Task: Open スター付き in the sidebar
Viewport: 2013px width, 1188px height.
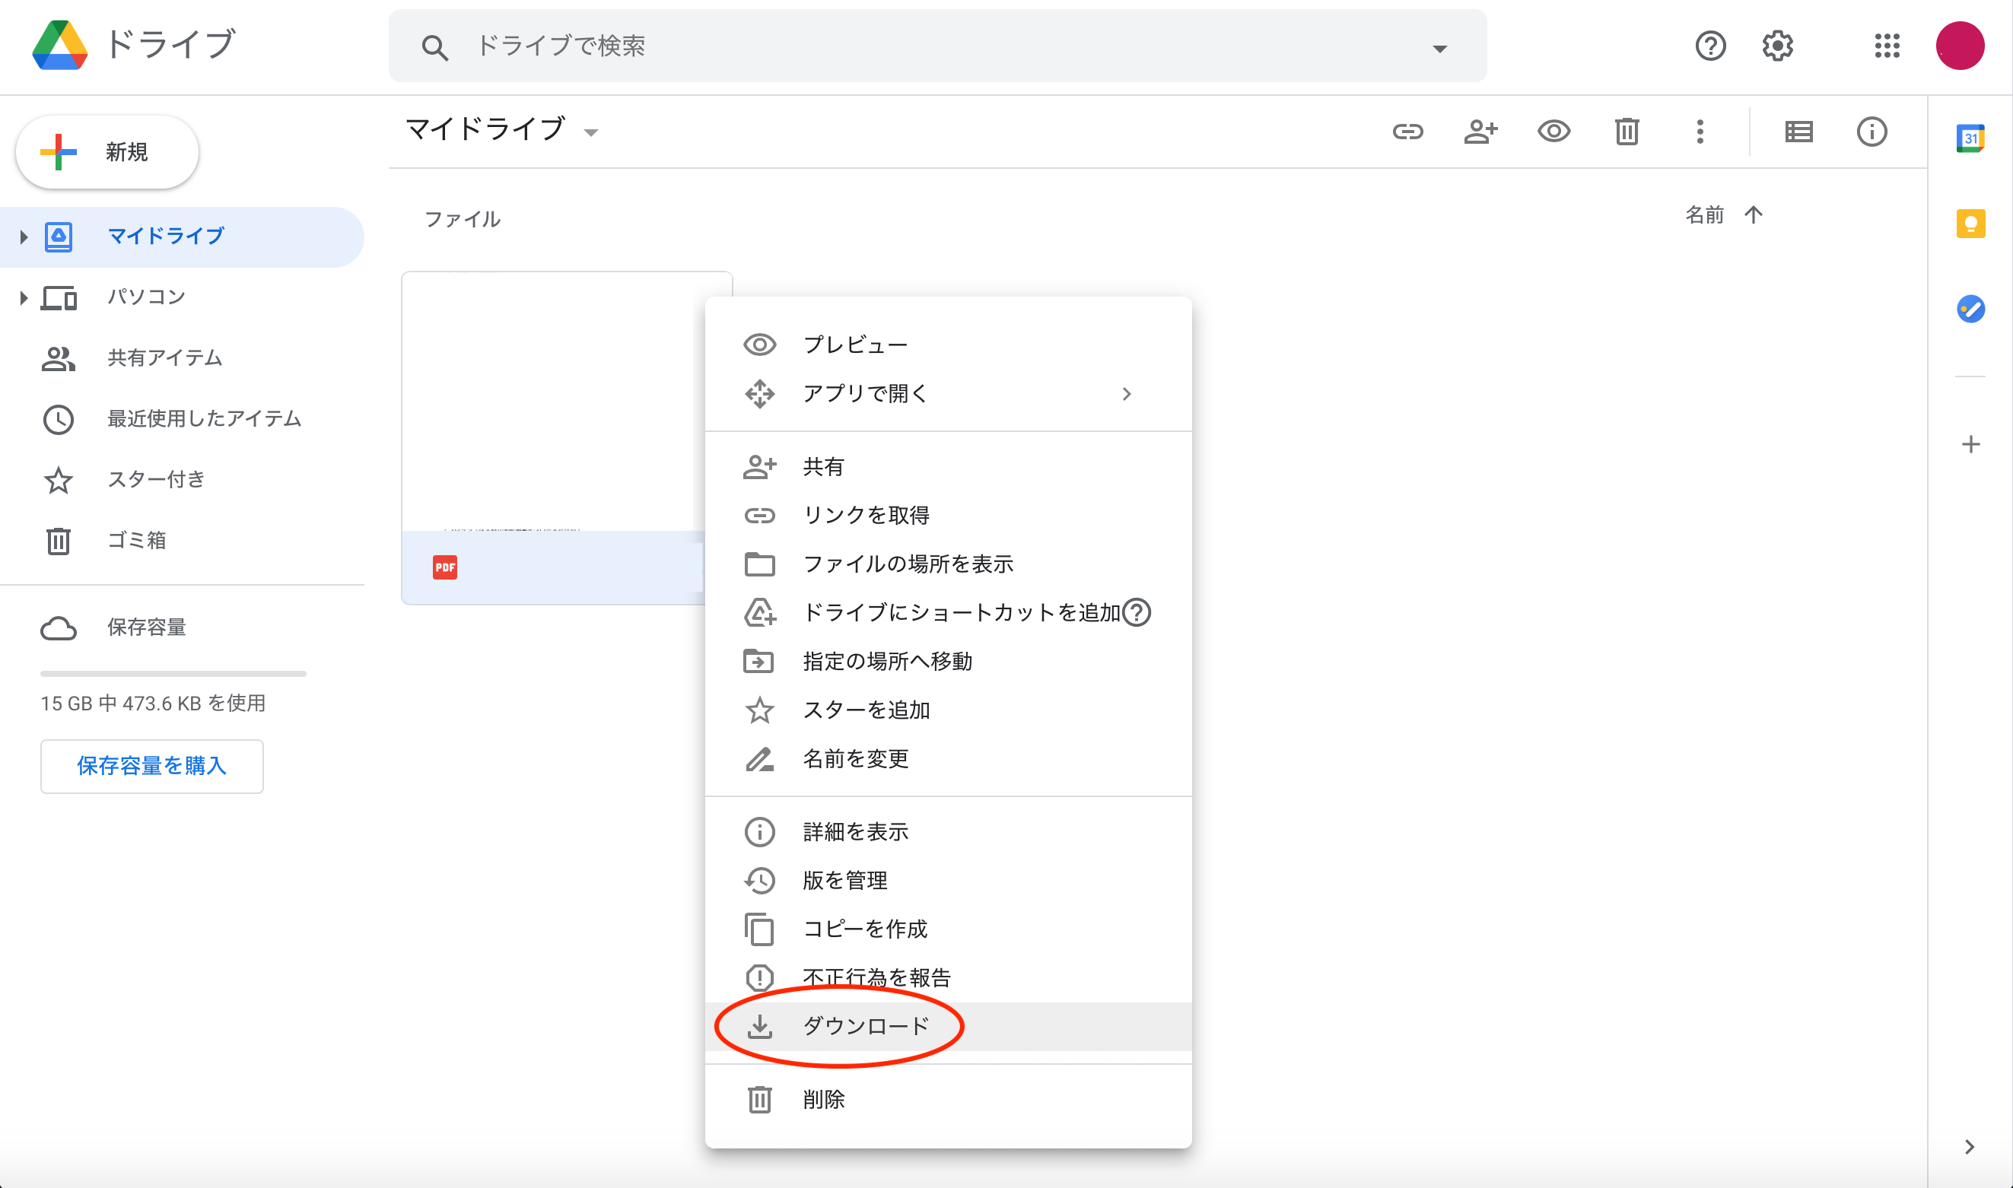Action: 182,481
